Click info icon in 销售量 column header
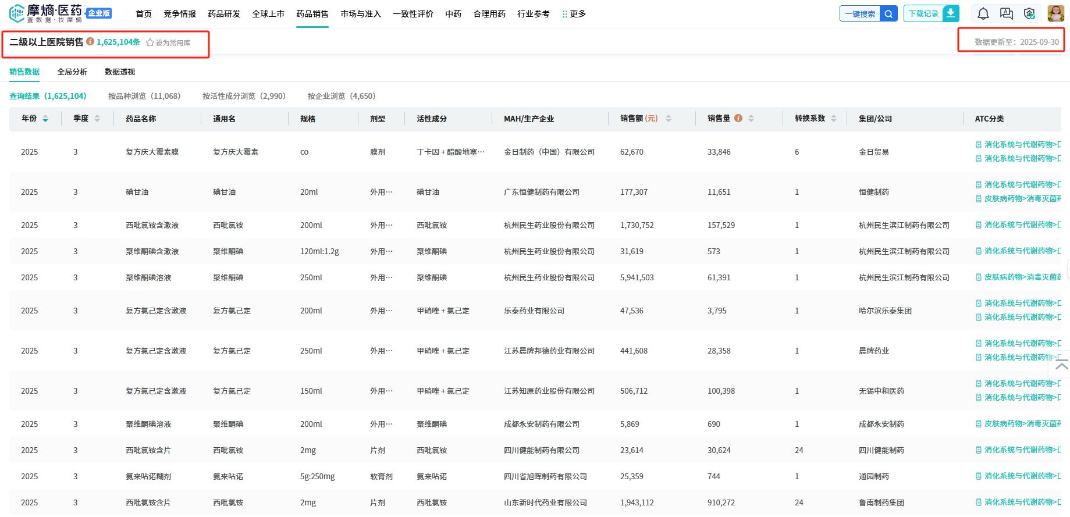 pyautogui.click(x=738, y=118)
